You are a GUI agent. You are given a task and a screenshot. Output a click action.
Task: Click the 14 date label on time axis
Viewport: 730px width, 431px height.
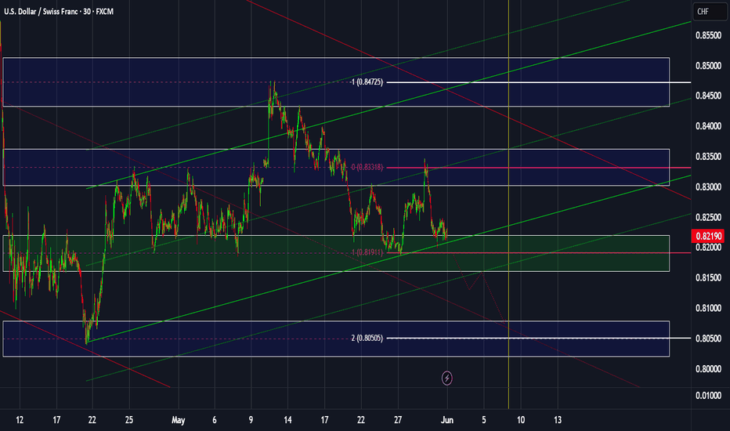pos(287,420)
